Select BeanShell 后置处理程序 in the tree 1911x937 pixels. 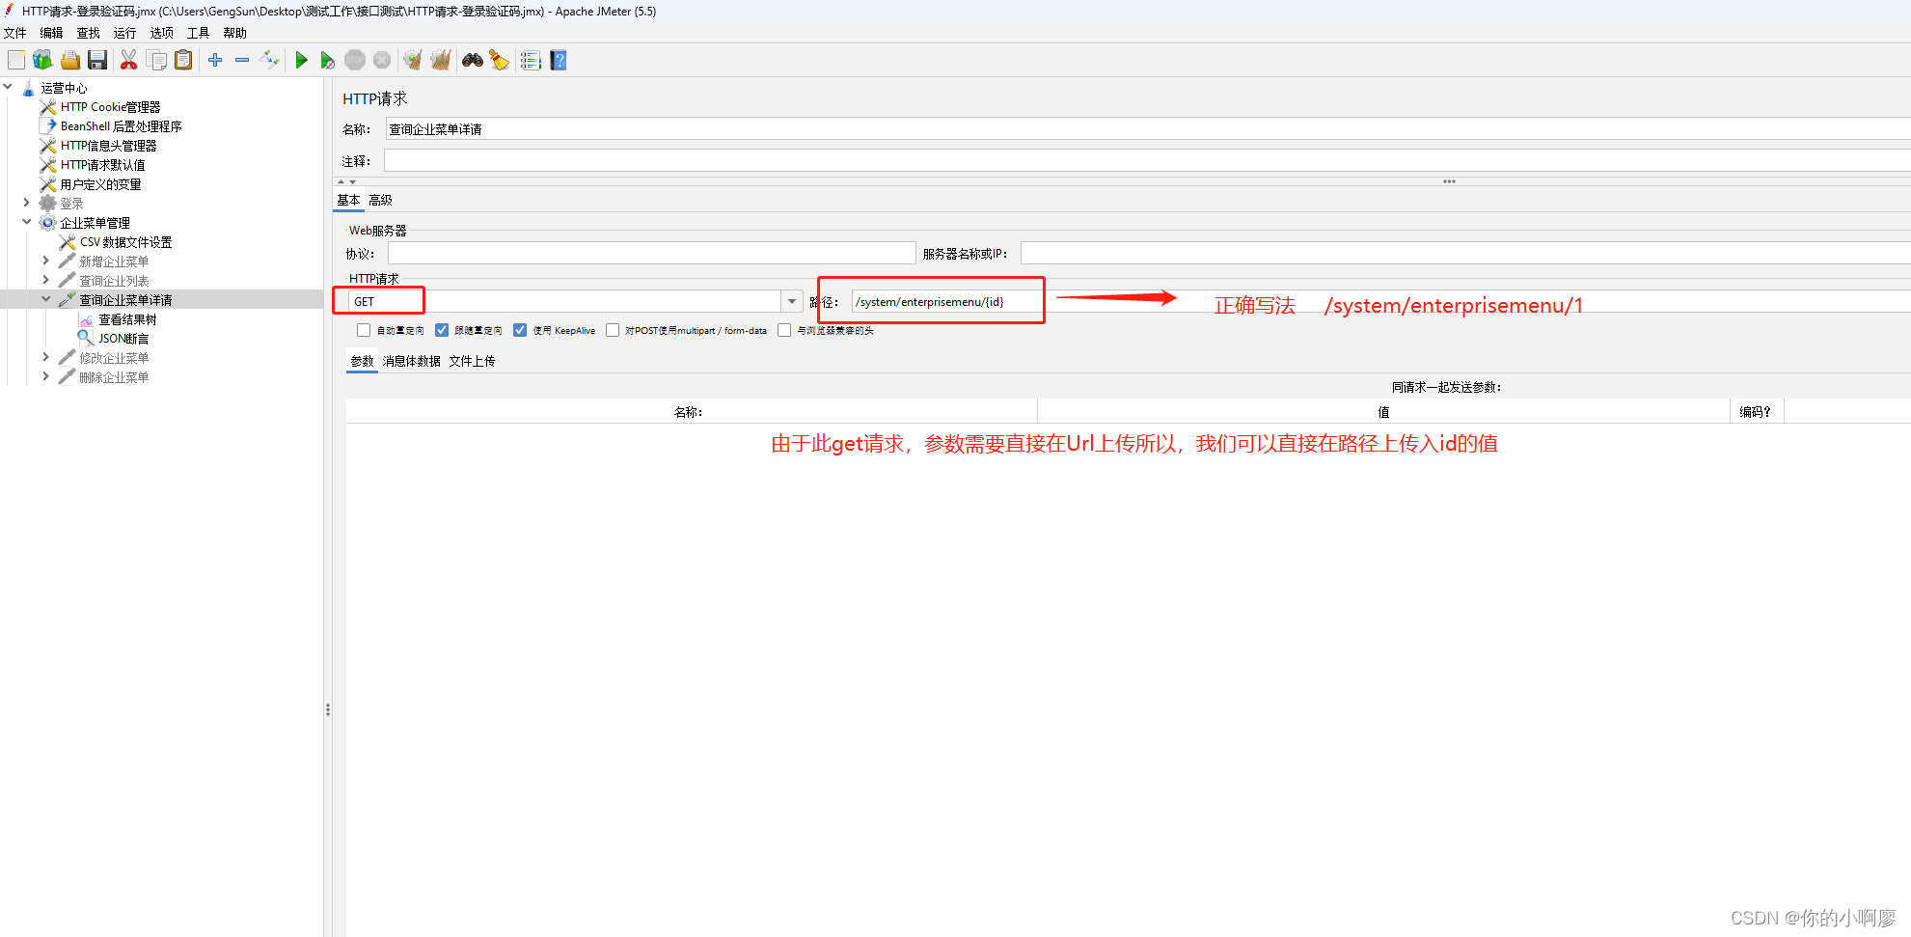tap(121, 126)
